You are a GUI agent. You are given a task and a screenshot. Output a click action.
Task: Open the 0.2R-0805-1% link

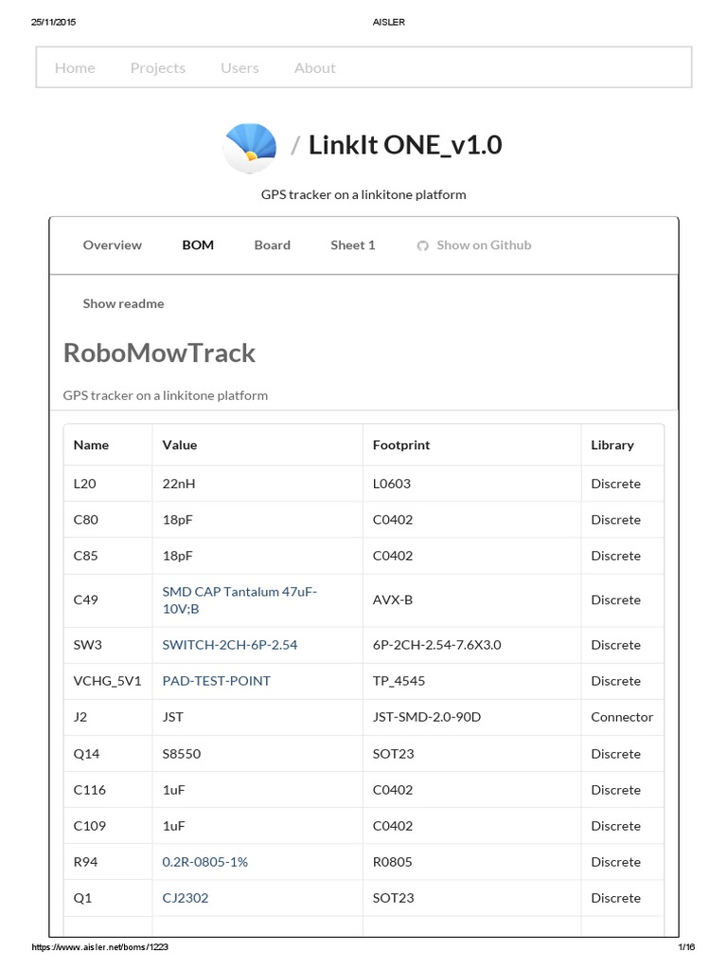point(204,862)
